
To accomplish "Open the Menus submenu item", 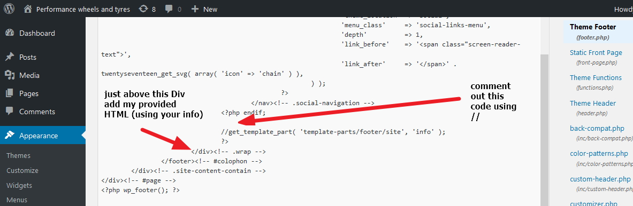I will pyautogui.click(x=17, y=200).
